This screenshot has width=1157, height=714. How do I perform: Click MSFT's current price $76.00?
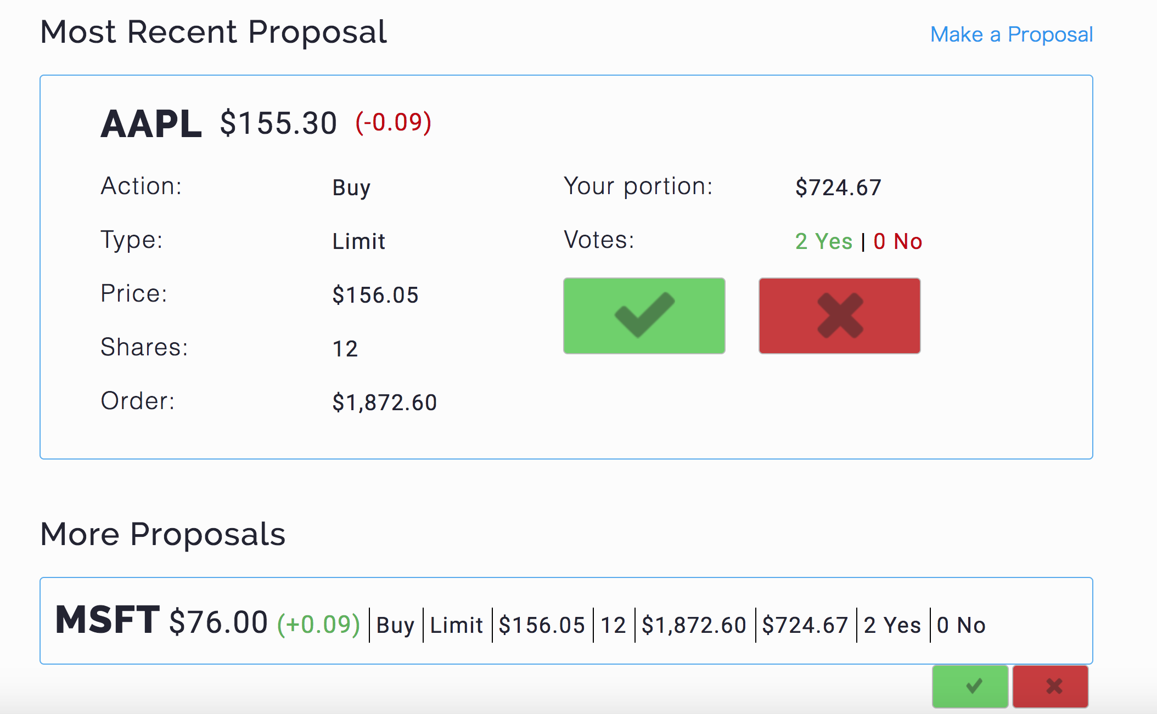(218, 622)
